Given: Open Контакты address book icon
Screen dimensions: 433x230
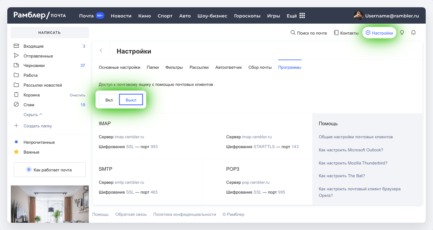Looking at the screenshot, I should pos(336,32).
